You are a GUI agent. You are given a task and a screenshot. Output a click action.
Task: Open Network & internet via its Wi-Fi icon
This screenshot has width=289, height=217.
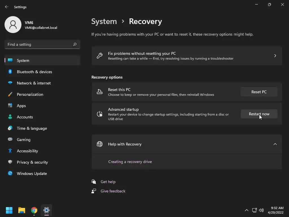(x=10, y=83)
